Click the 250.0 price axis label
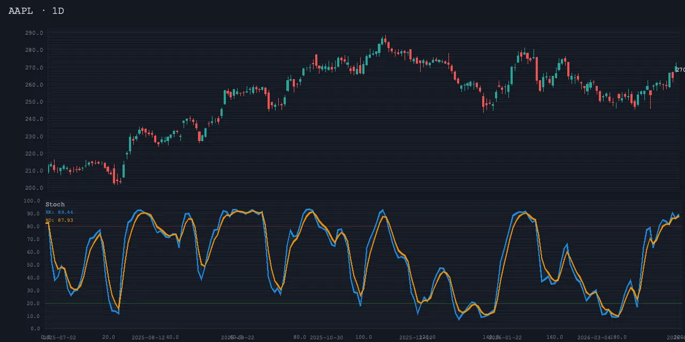 coord(34,102)
